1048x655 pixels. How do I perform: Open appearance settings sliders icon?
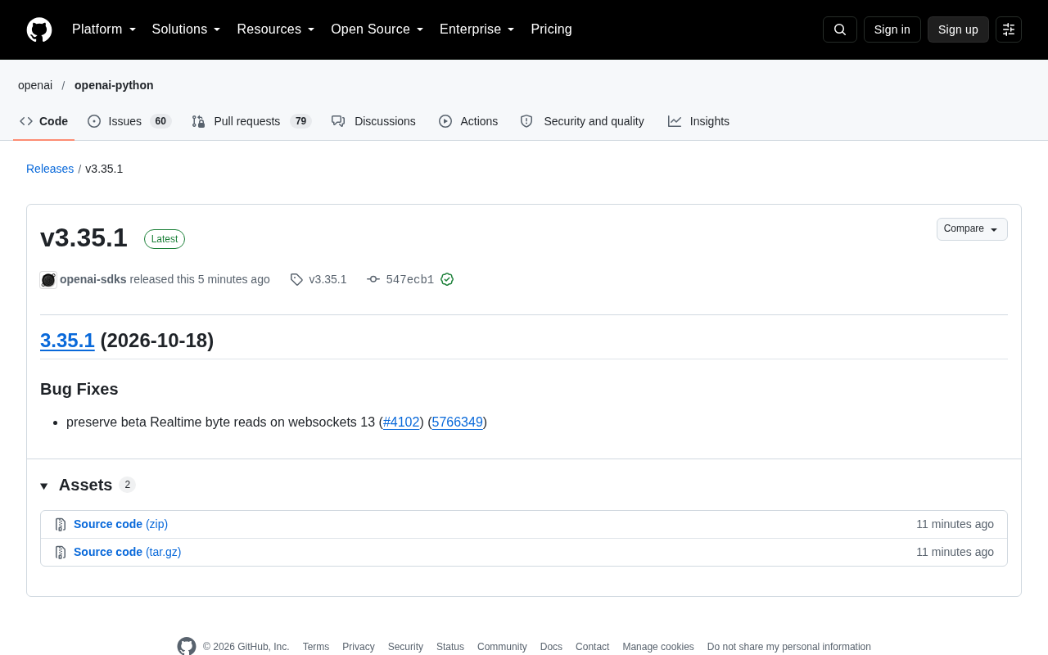(x=1009, y=29)
